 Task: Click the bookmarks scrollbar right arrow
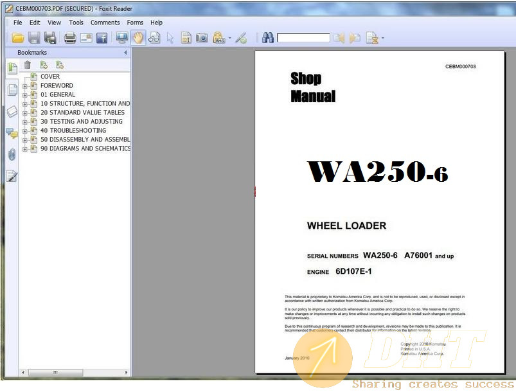tap(126, 373)
